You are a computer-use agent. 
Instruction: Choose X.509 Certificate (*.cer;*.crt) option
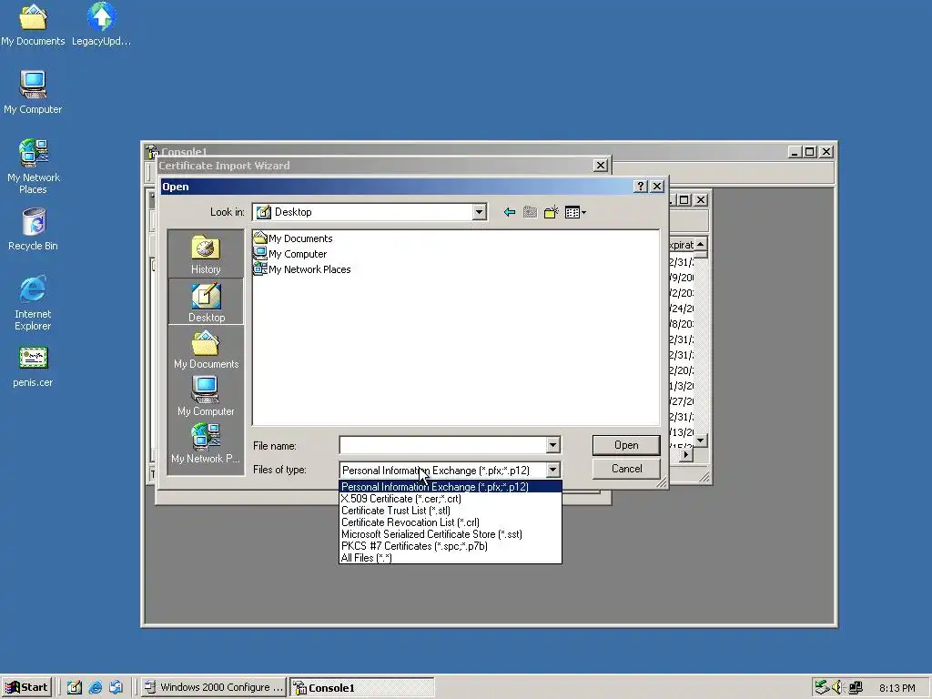[x=450, y=499]
